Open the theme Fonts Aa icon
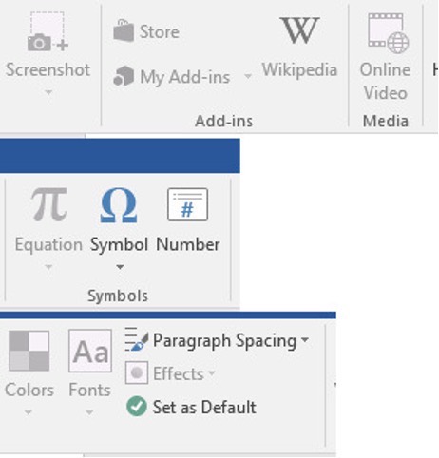This screenshot has width=439, height=458. tap(90, 351)
